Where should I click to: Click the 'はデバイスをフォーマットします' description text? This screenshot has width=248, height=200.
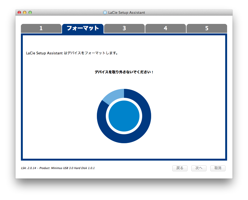tap(91, 53)
